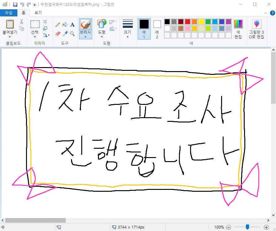276x231 pixels.
Task: Select the Magnifier tool
Action: [72, 33]
